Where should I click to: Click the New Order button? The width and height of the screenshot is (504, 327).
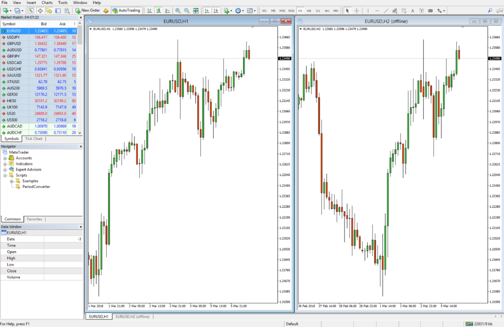[x=88, y=11]
